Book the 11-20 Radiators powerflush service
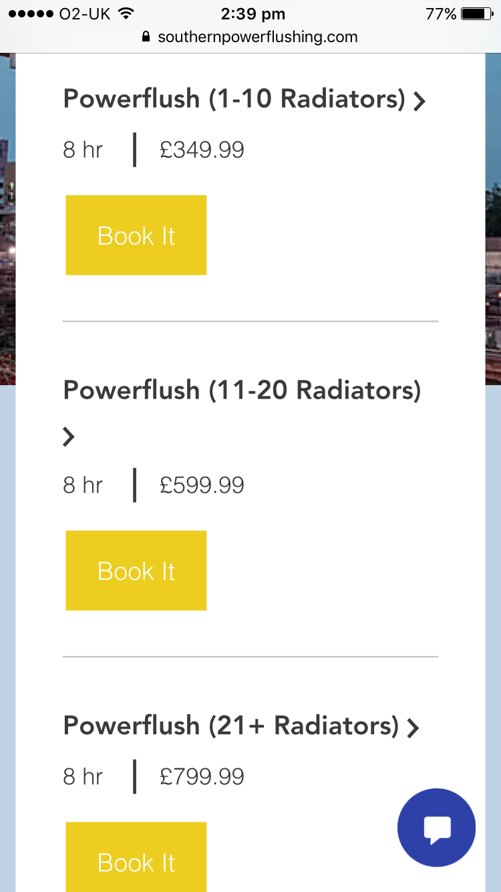 136,570
